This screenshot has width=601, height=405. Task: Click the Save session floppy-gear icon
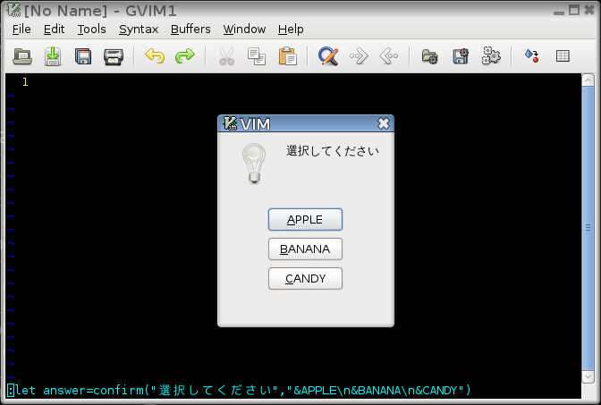coord(461,56)
